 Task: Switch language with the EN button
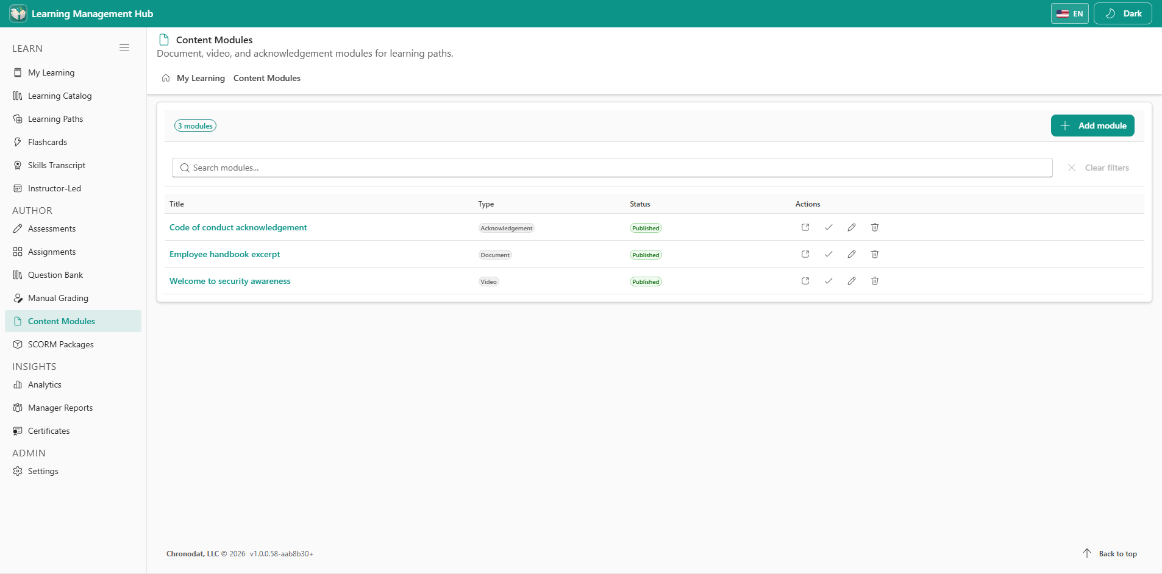[1069, 13]
